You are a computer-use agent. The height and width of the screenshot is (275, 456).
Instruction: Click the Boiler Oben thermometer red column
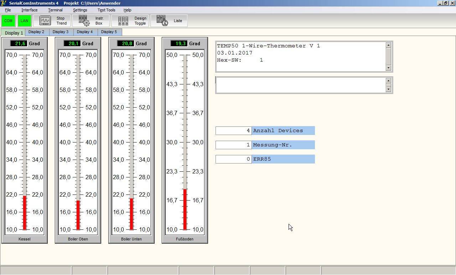tap(78, 215)
